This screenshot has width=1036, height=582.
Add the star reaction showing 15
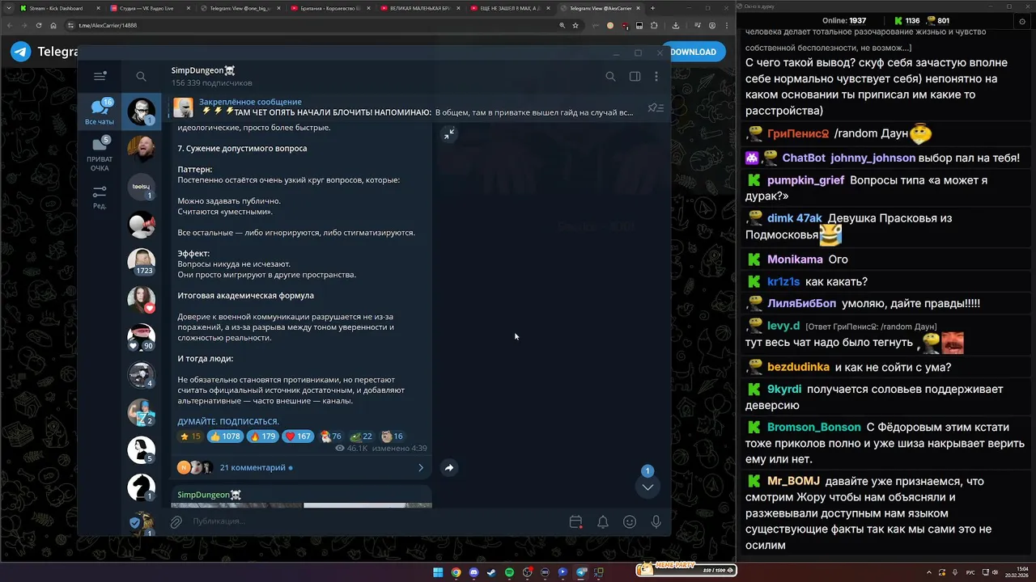tap(190, 436)
